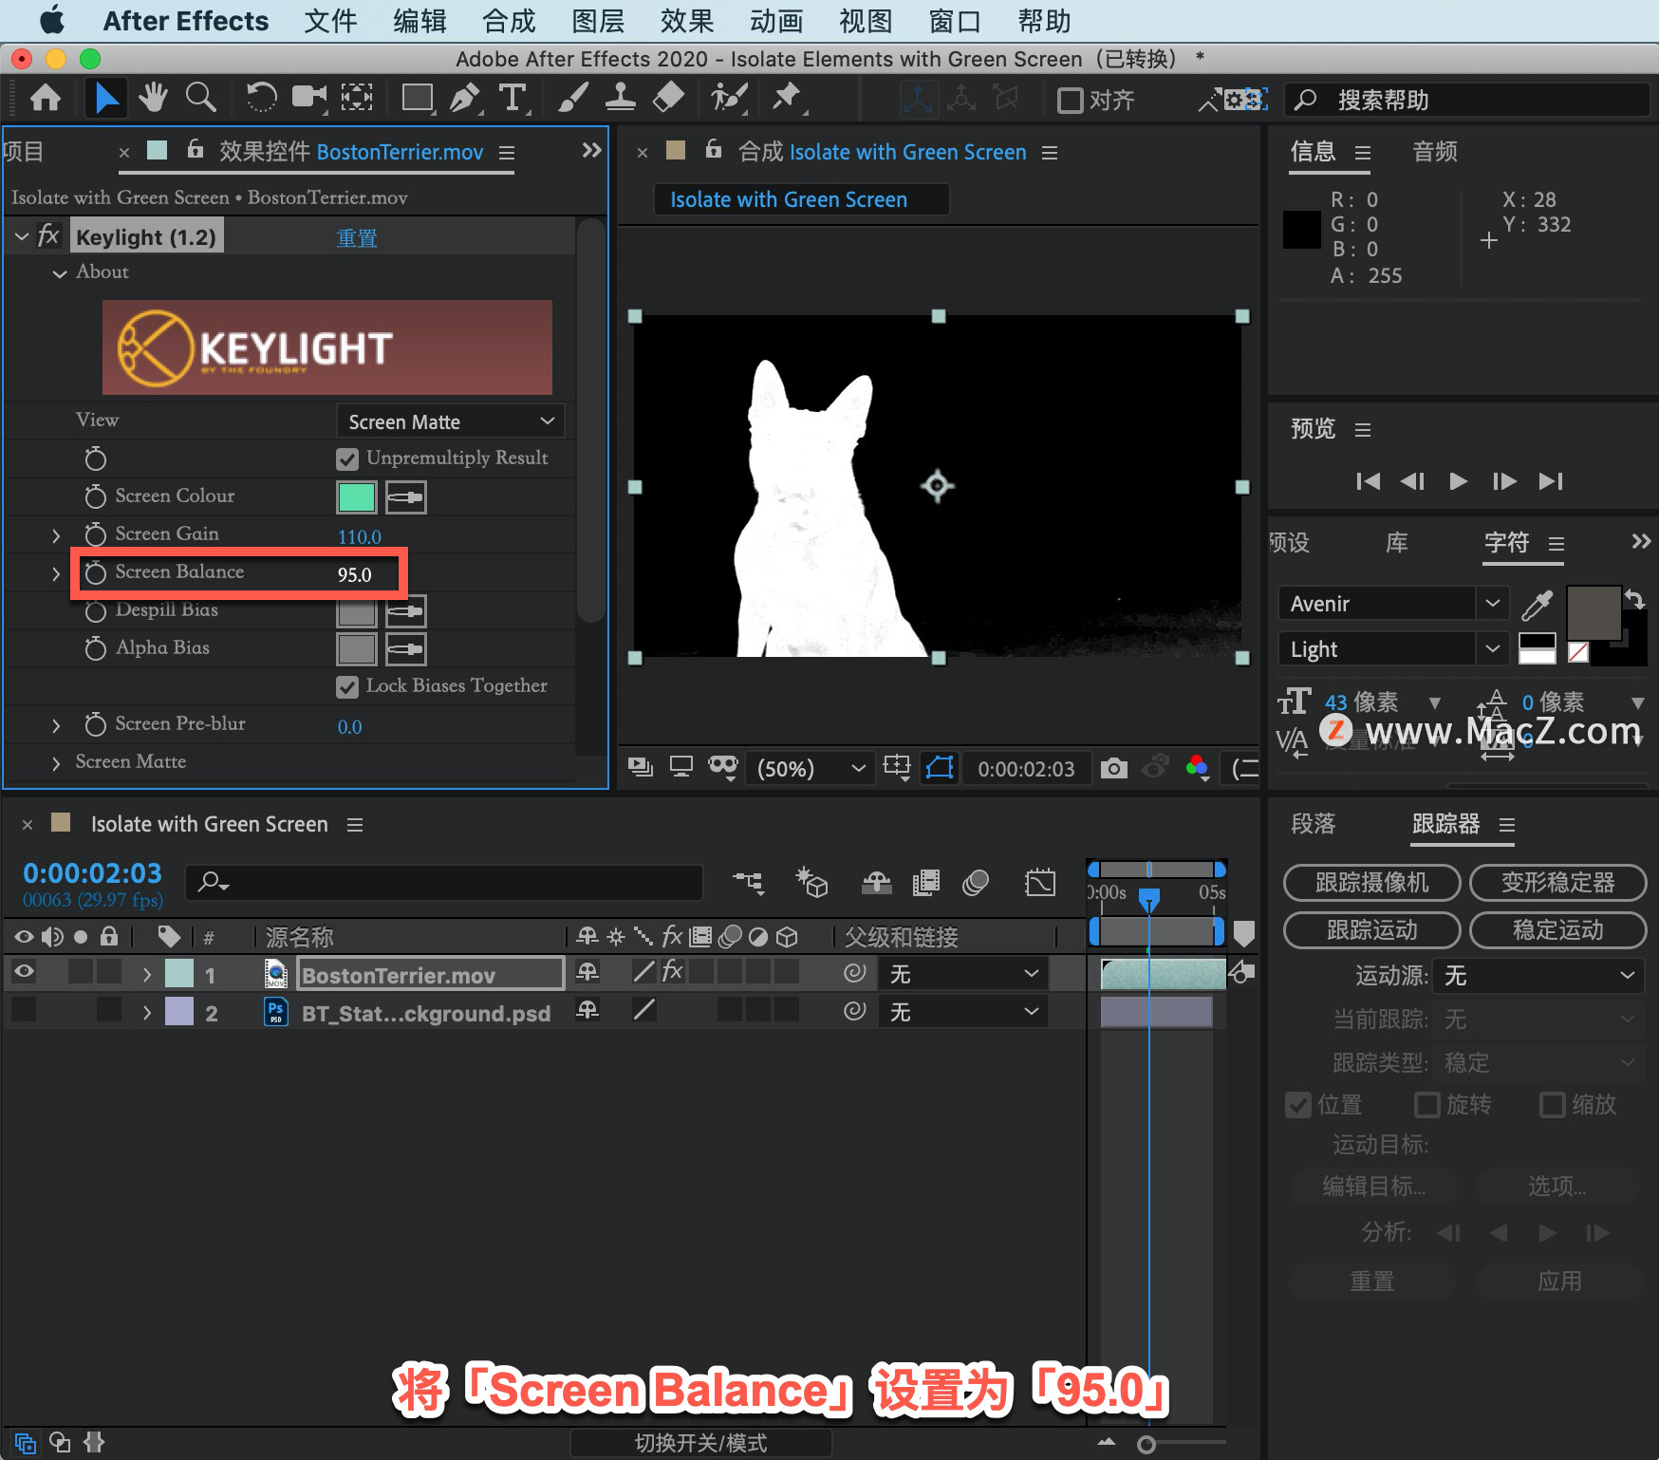Hide the BostonTerrier.mov layer

click(x=24, y=973)
